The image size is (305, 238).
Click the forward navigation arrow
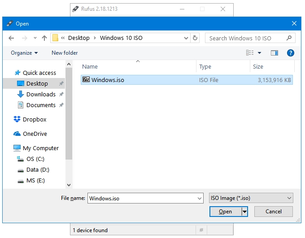25,38
